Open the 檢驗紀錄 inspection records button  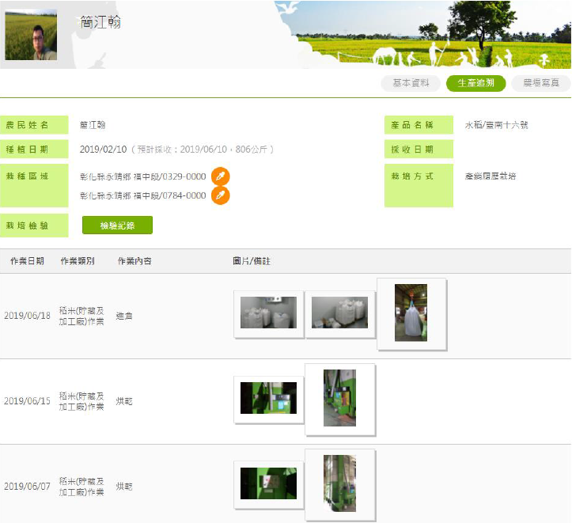coord(117,225)
